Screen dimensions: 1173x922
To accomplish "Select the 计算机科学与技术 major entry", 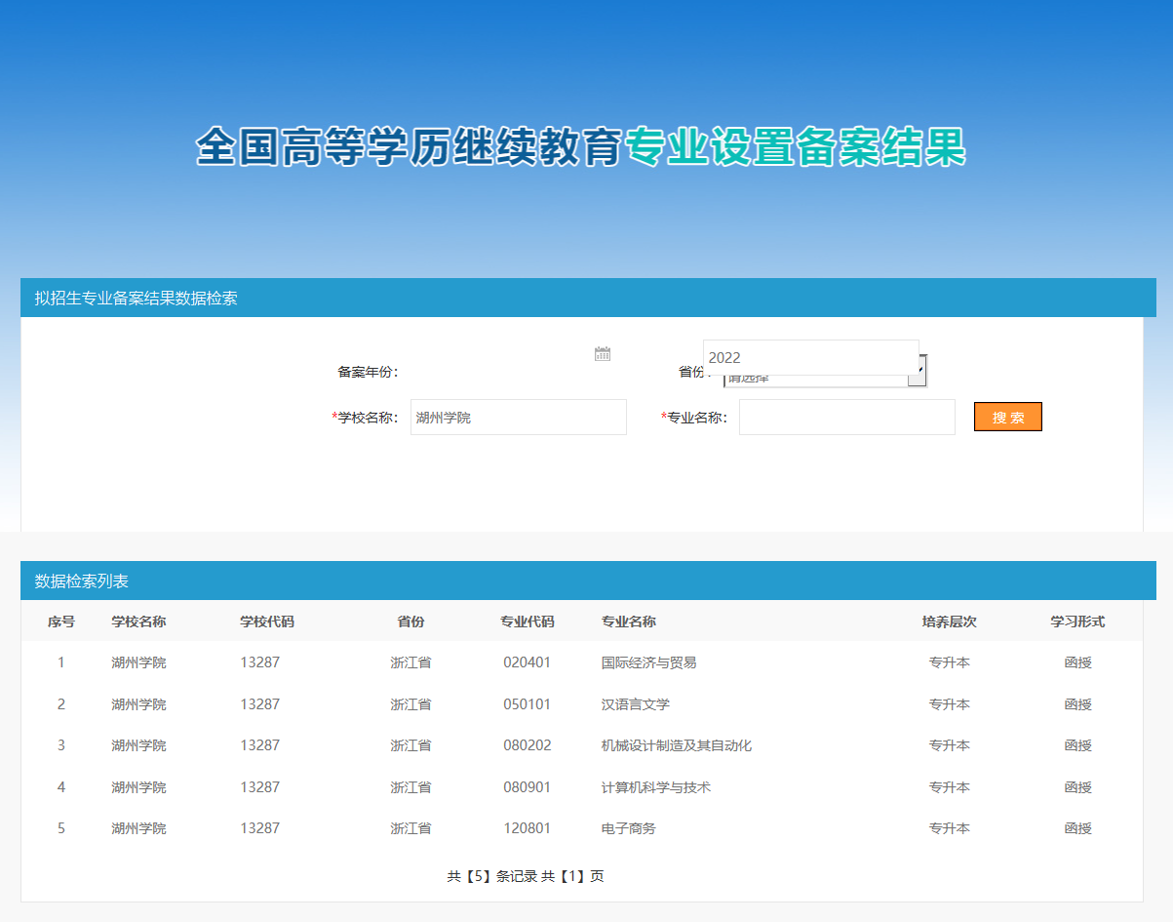I will click(655, 787).
